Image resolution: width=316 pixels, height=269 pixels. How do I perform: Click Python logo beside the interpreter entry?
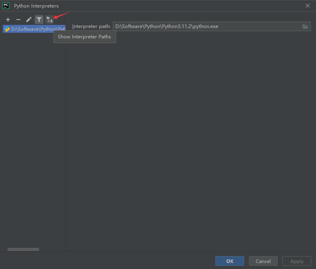[7, 29]
